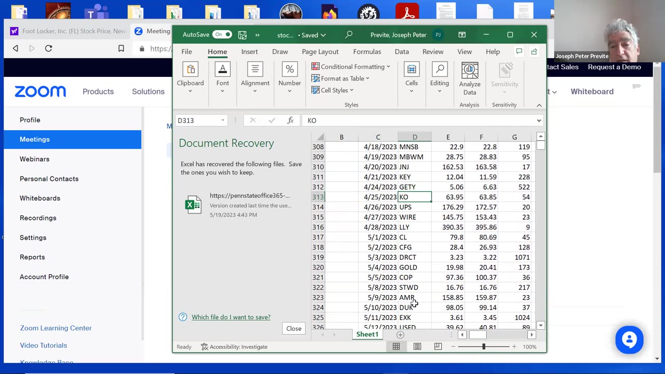Click the Name Box showing D313
665x374 pixels.
pos(197,121)
